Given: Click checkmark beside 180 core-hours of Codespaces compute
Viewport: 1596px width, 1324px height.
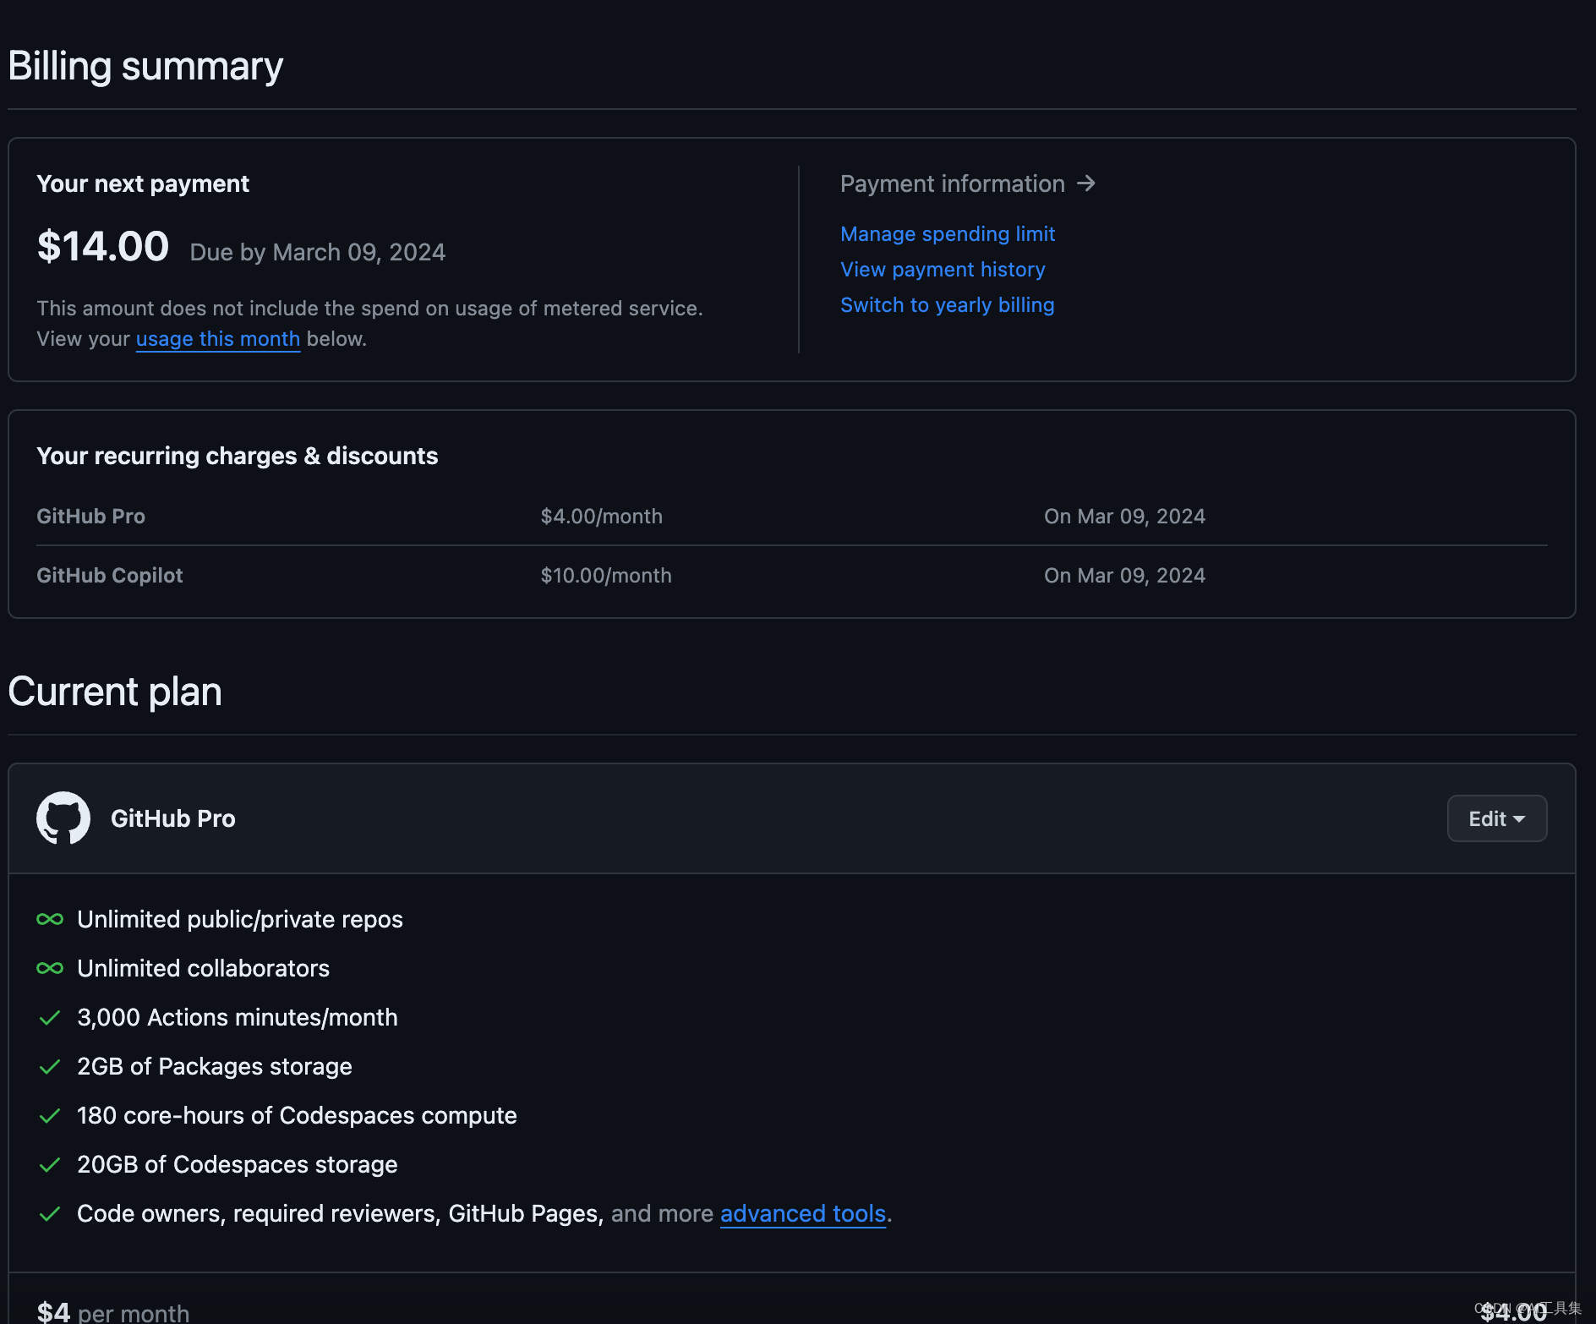Looking at the screenshot, I should click(50, 1115).
